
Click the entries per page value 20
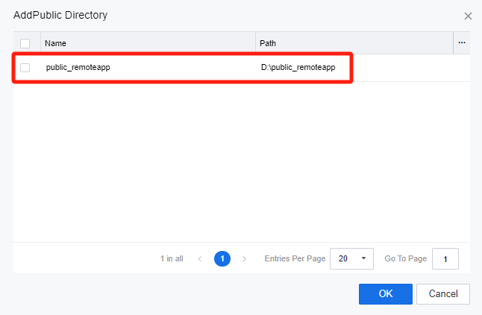[344, 259]
